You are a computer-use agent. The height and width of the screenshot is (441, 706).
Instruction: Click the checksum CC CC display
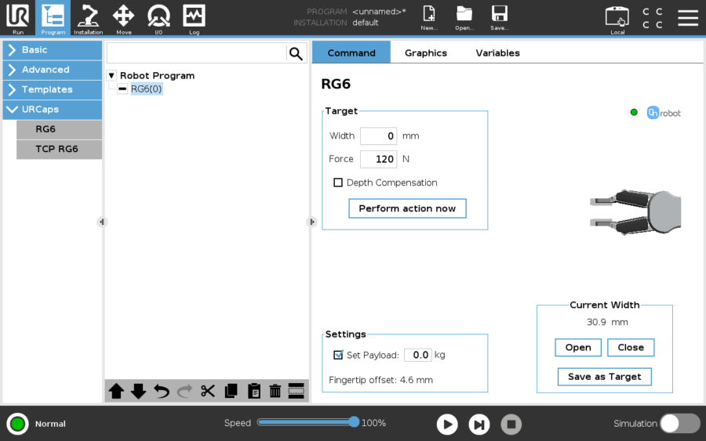(x=653, y=18)
